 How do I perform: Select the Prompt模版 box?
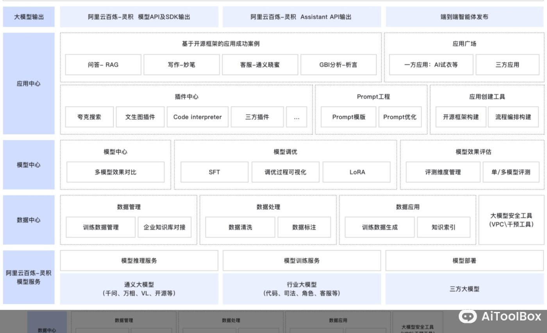[349, 117]
